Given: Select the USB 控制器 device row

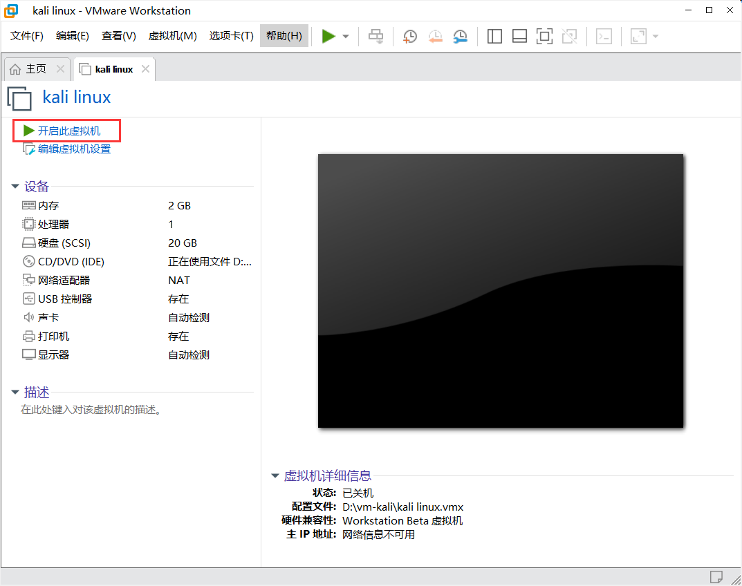Looking at the screenshot, I should tap(137, 299).
